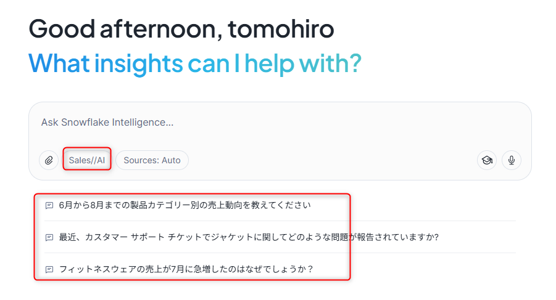556x300 pixels.
Task: Select the 6月から8月 sales trend suggestion
Action: point(185,205)
